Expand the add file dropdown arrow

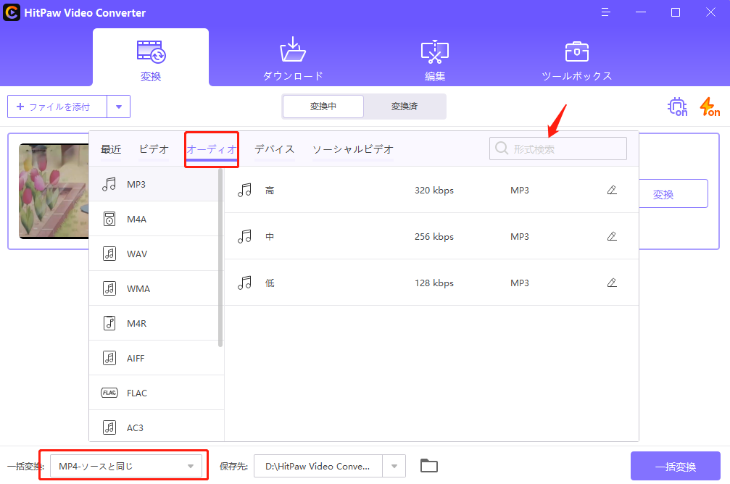click(119, 107)
